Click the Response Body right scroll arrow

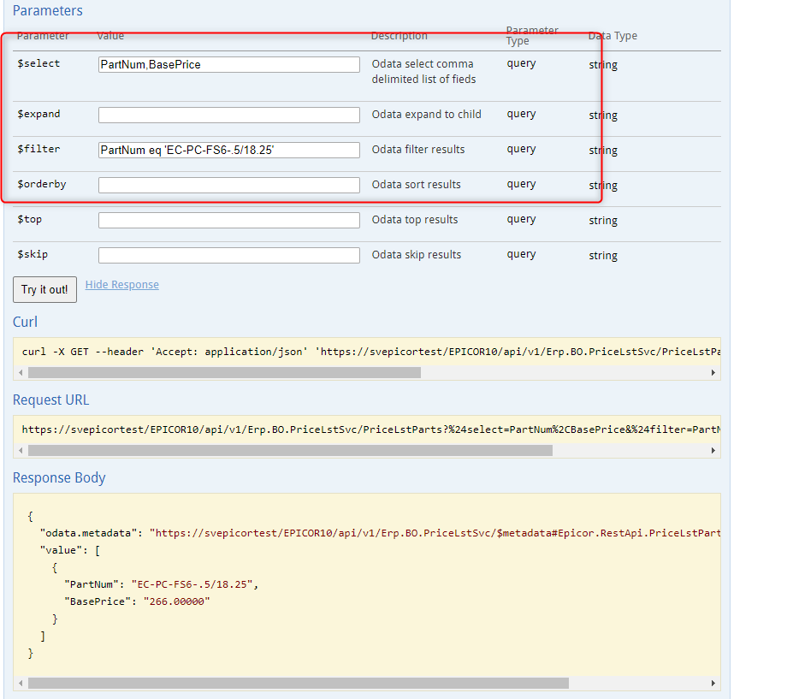713,683
